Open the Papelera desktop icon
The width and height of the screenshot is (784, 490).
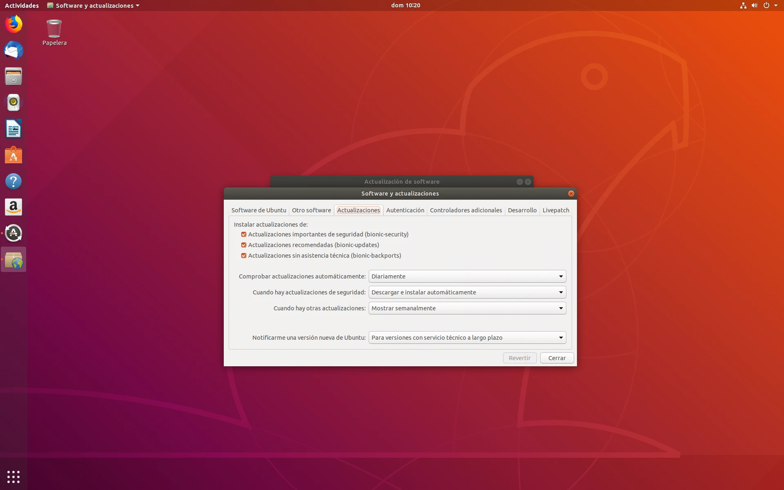click(x=54, y=29)
